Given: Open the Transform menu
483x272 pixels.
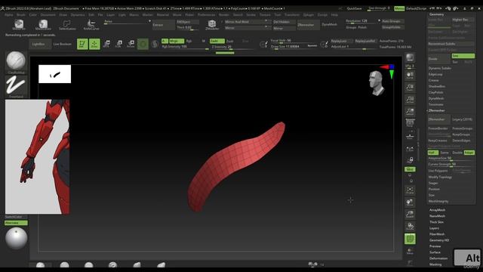Looking at the screenshot, I should tap(292, 15).
